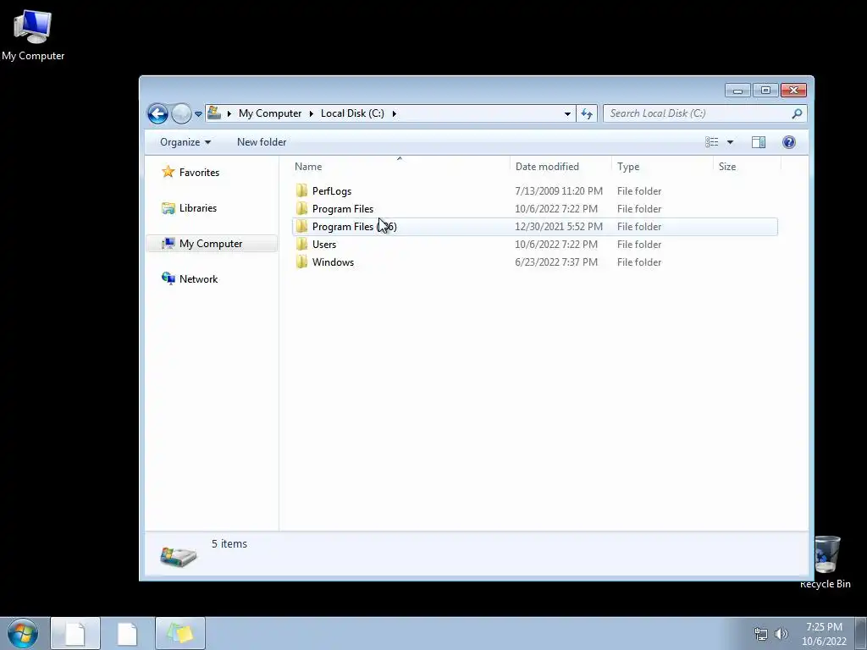Viewport: 867px width, 650px height.
Task: Click date 6/23/2022 7:37 PM cell
Action: point(556,262)
